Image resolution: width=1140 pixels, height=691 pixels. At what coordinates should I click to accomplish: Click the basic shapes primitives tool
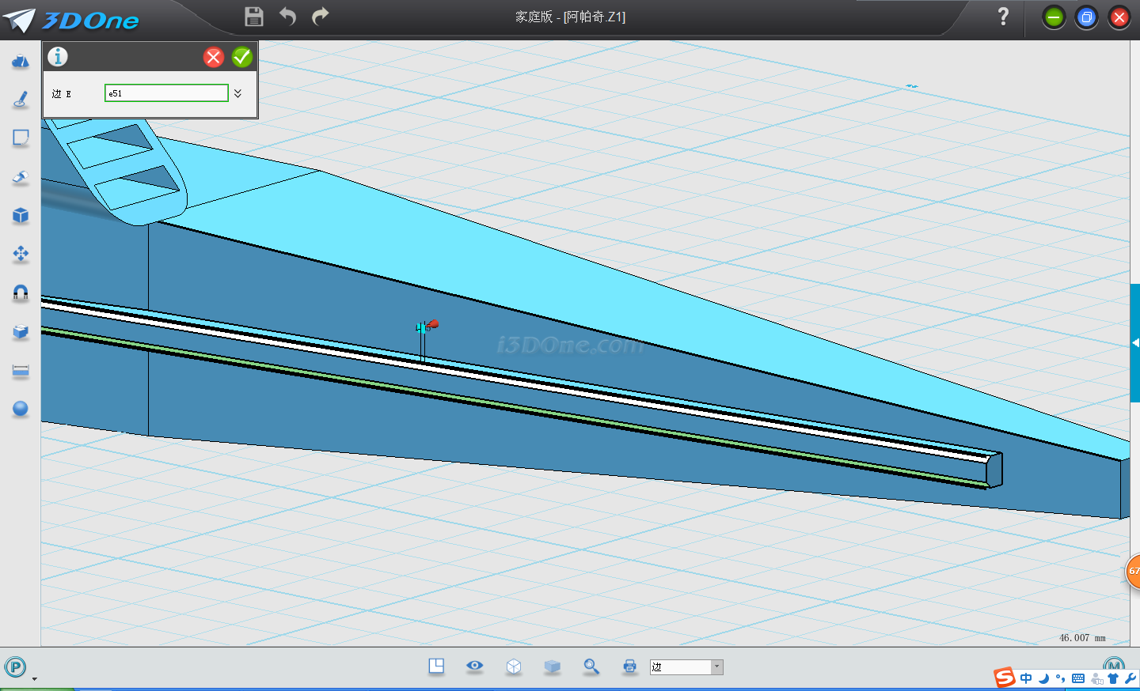(x=21, y=61)
